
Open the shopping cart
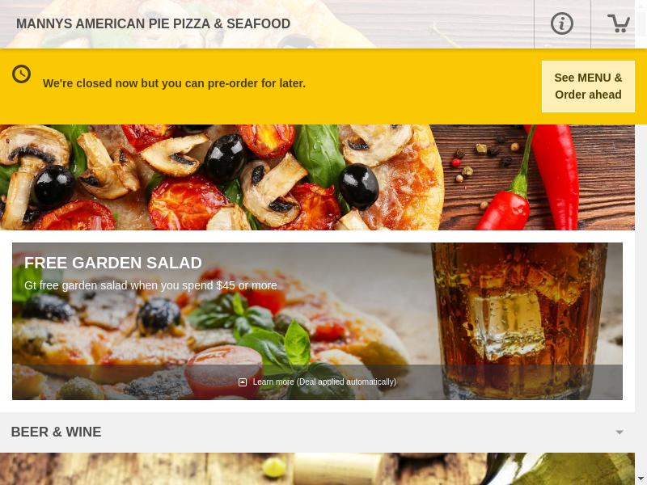[618, 23]
